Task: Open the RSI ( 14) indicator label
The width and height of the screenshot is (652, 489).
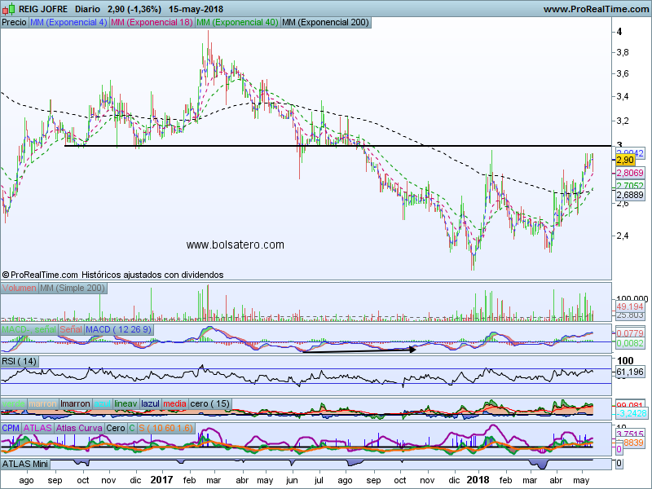Action: point(20,361)
